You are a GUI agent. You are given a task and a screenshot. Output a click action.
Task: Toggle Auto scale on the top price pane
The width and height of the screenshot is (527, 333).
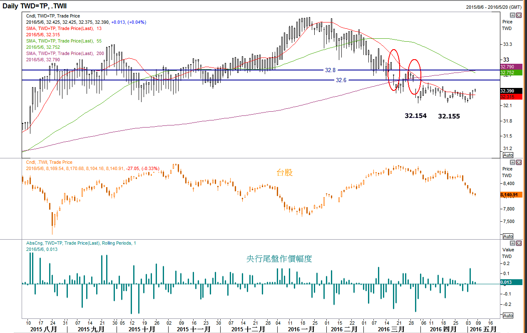click(508, 155)
